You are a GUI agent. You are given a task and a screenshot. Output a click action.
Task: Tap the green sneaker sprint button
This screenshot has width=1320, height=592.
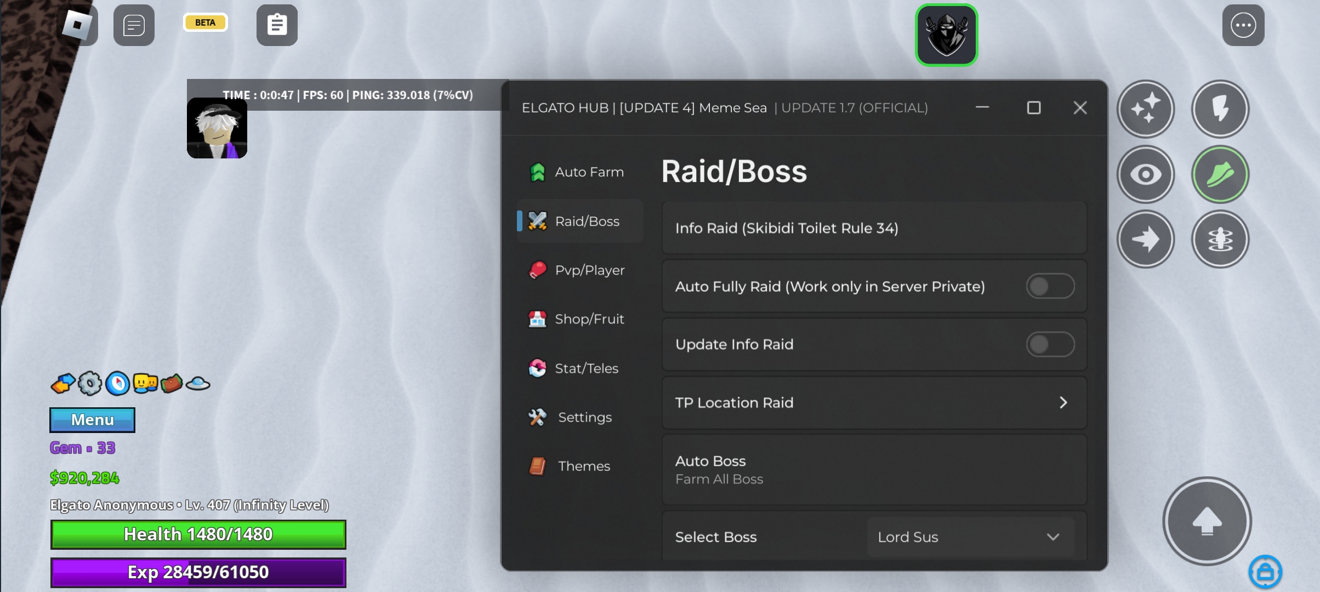coord(1220,174)
